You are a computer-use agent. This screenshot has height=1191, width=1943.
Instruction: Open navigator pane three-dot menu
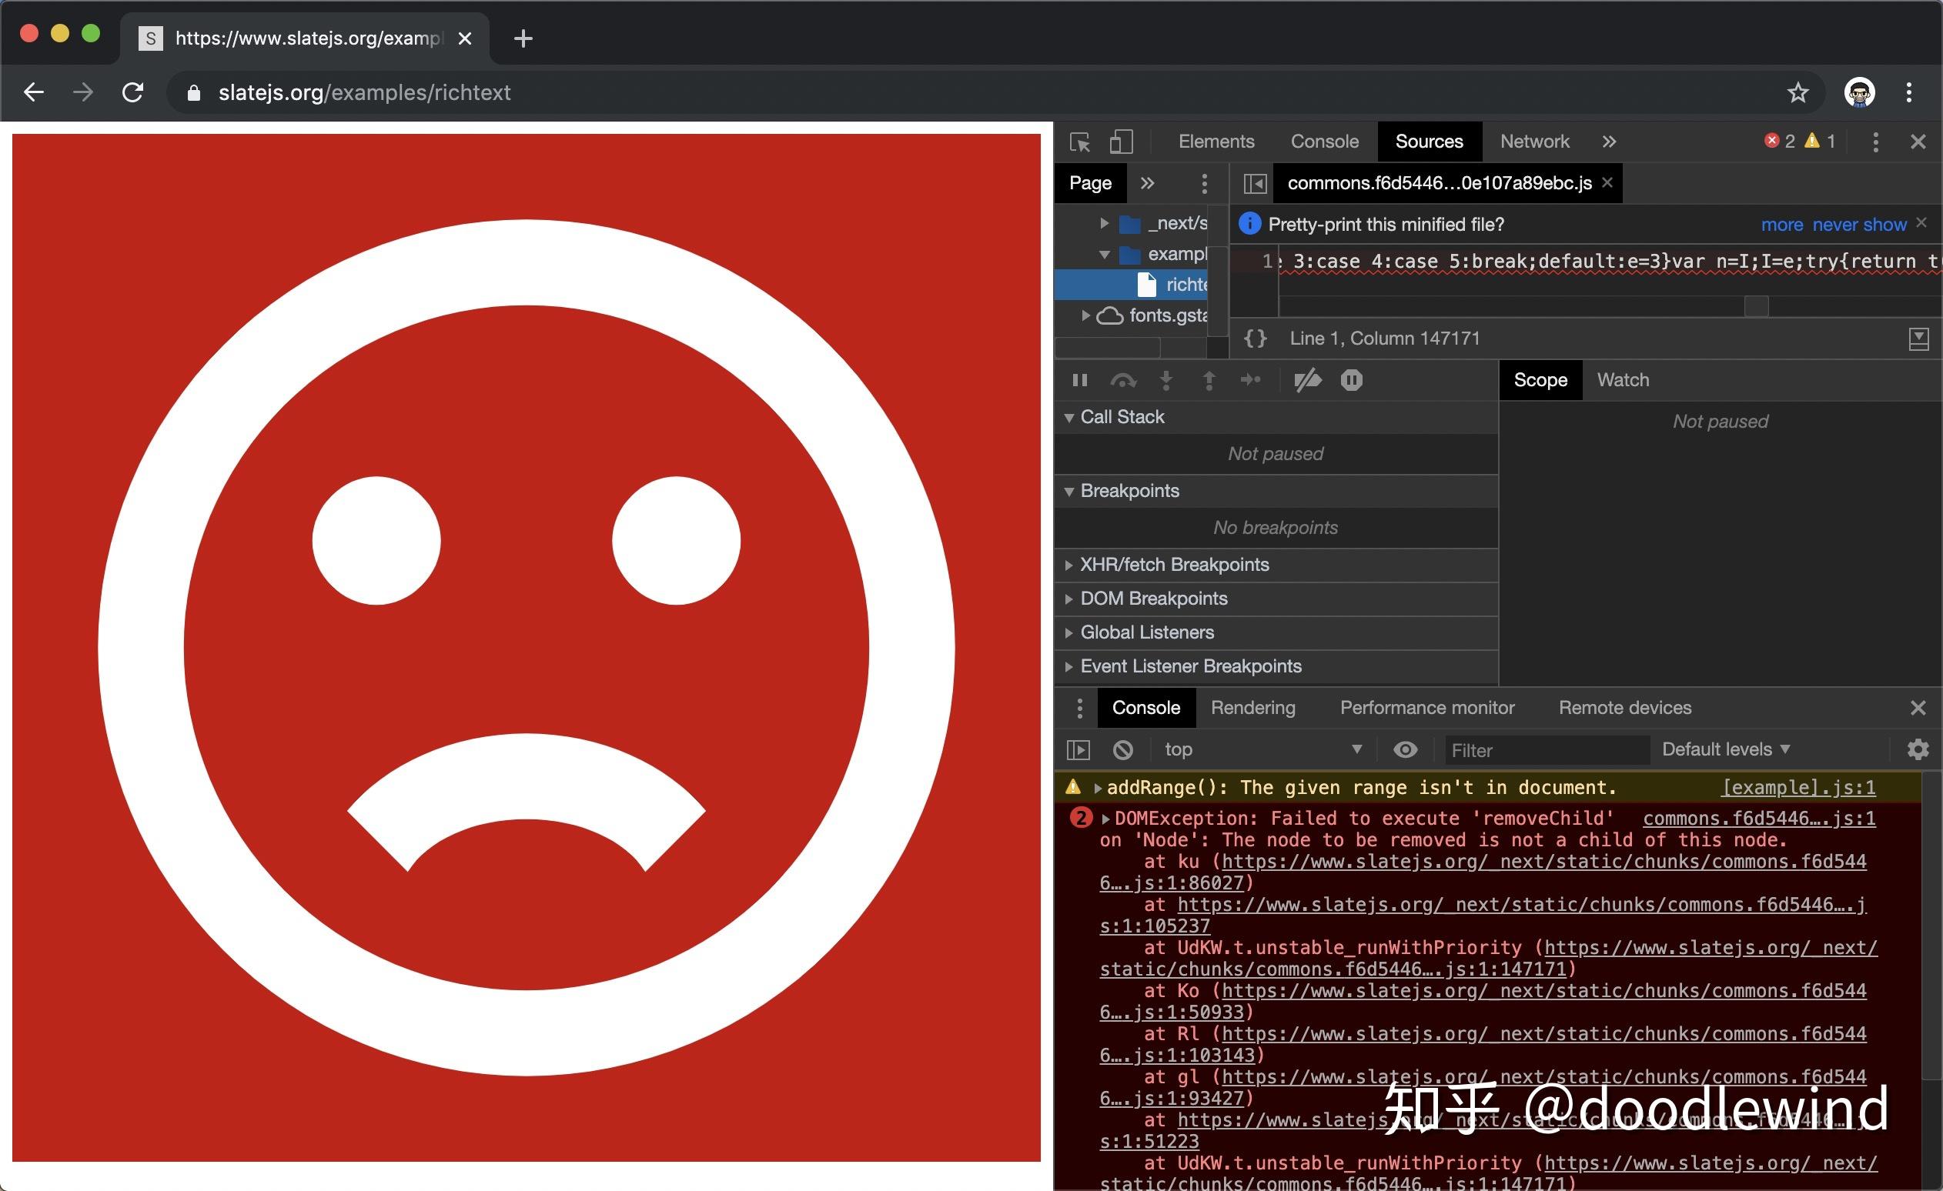coord(1203,184)
